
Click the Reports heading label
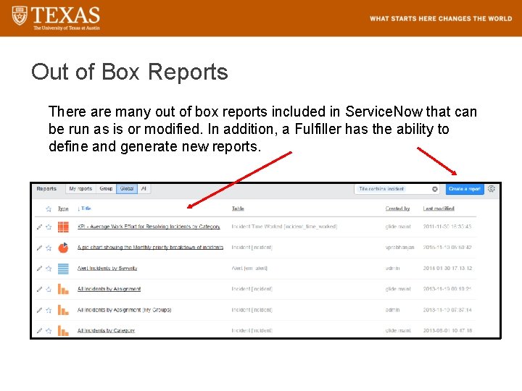tap(46, 189)
